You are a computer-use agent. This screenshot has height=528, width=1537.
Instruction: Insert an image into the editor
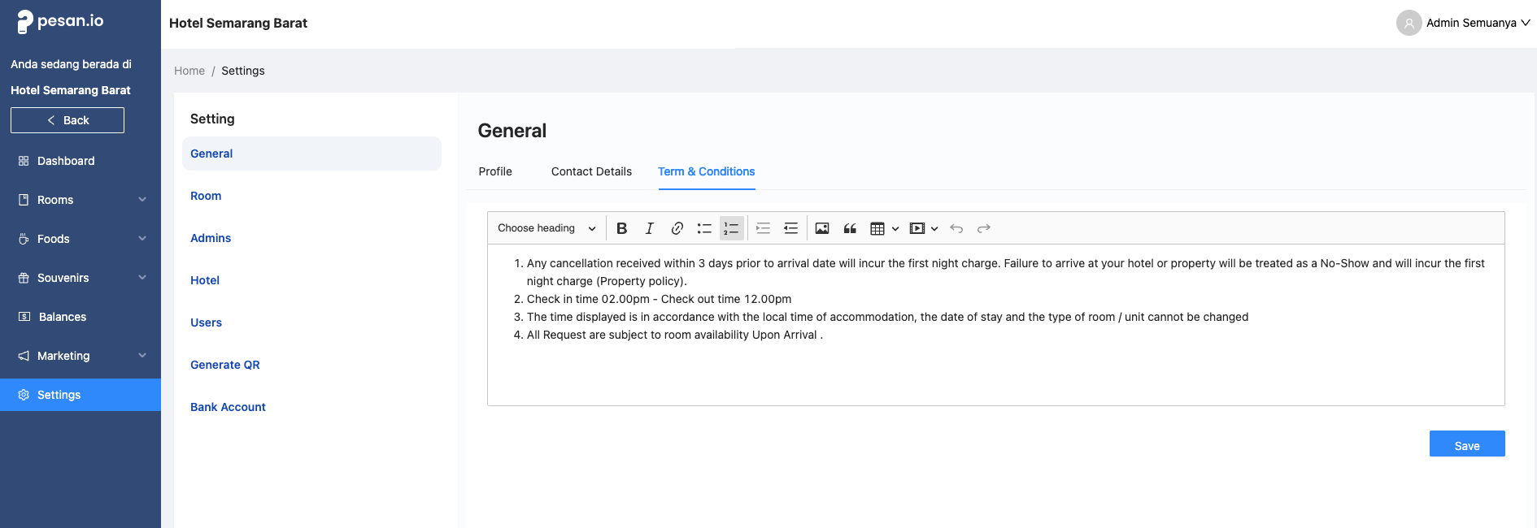822,228
